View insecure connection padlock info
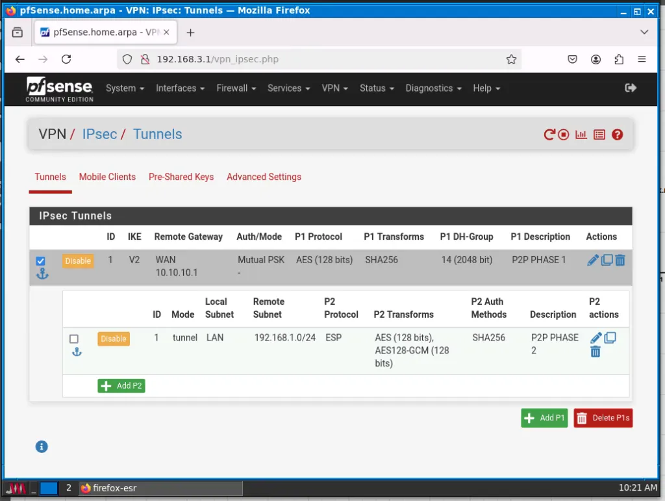This screenshot has height=501, width=665. pos(145,59)
